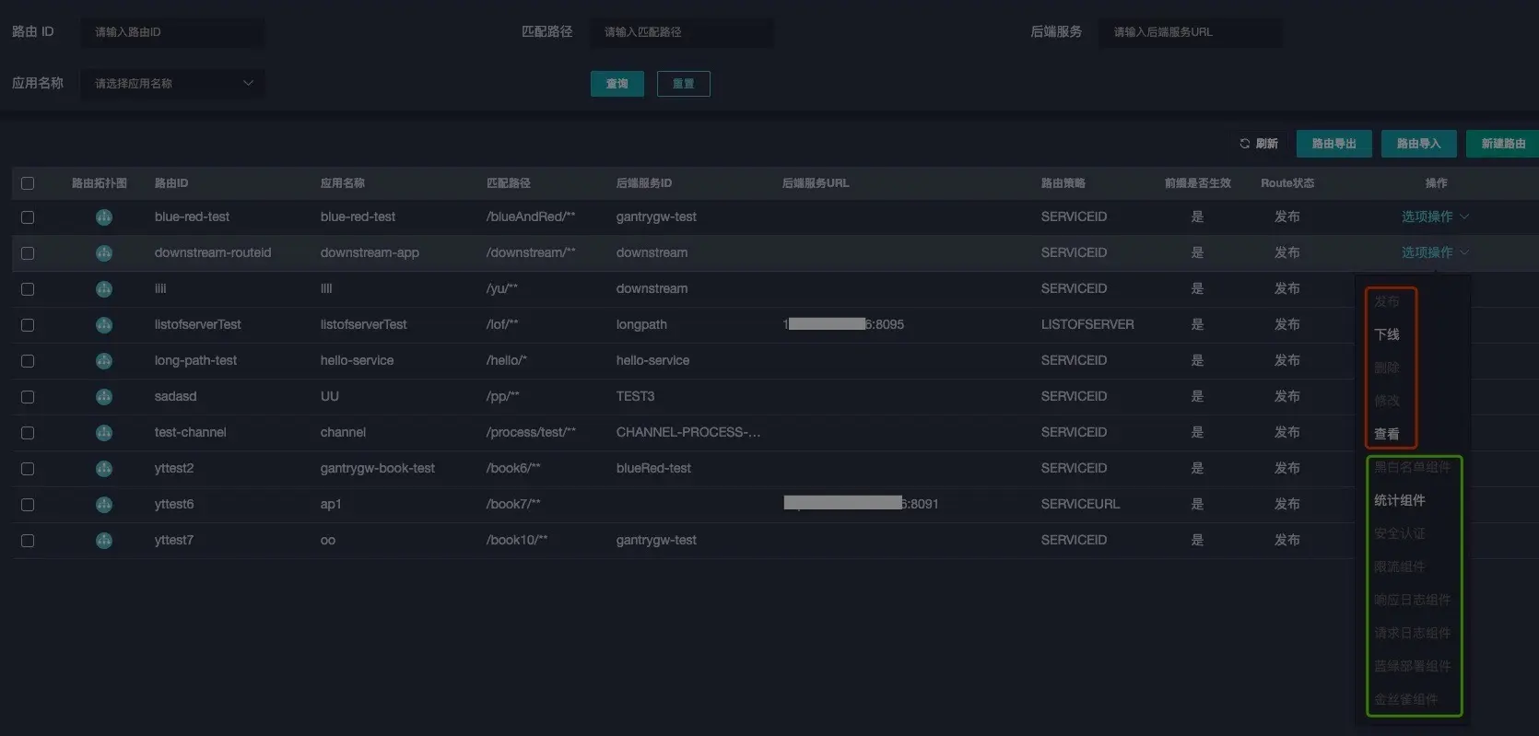1539x736 pixels.
Task: Check the test-channel row checkbox
Action: pyautogui.click(x=28, y=433)
